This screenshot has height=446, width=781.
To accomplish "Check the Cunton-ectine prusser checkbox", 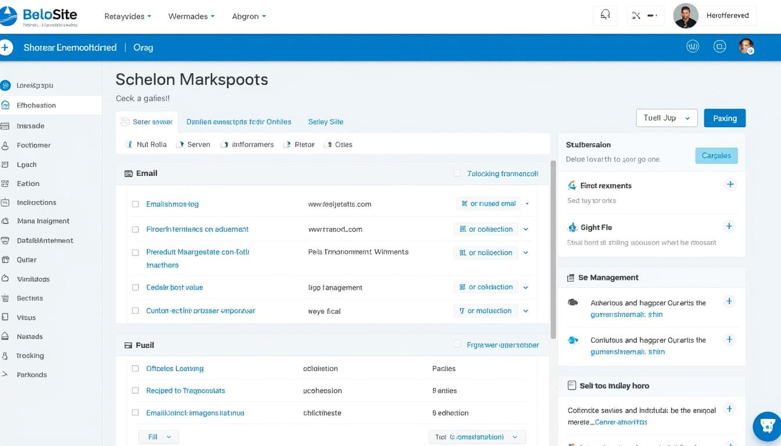I will pos(135,311).
